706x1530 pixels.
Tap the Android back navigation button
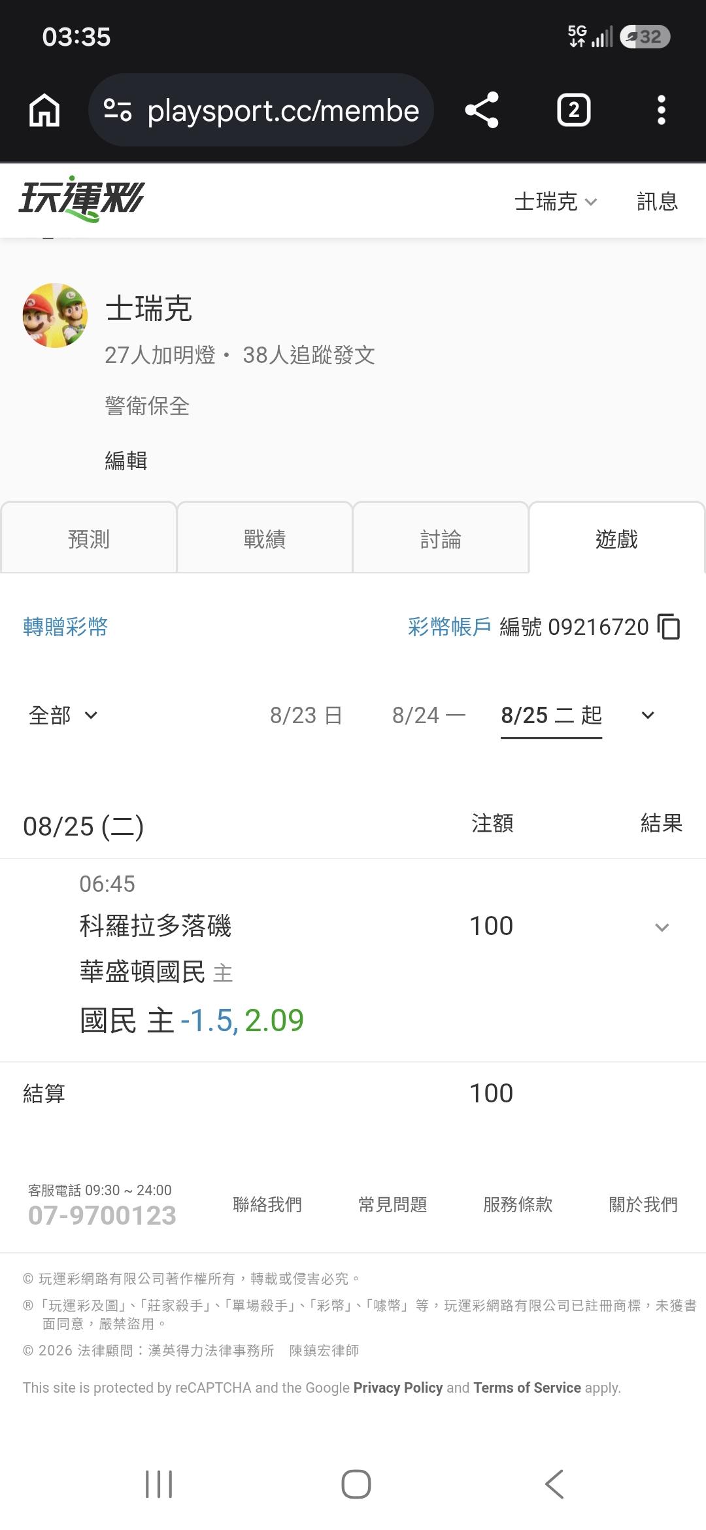point(554,1484)
